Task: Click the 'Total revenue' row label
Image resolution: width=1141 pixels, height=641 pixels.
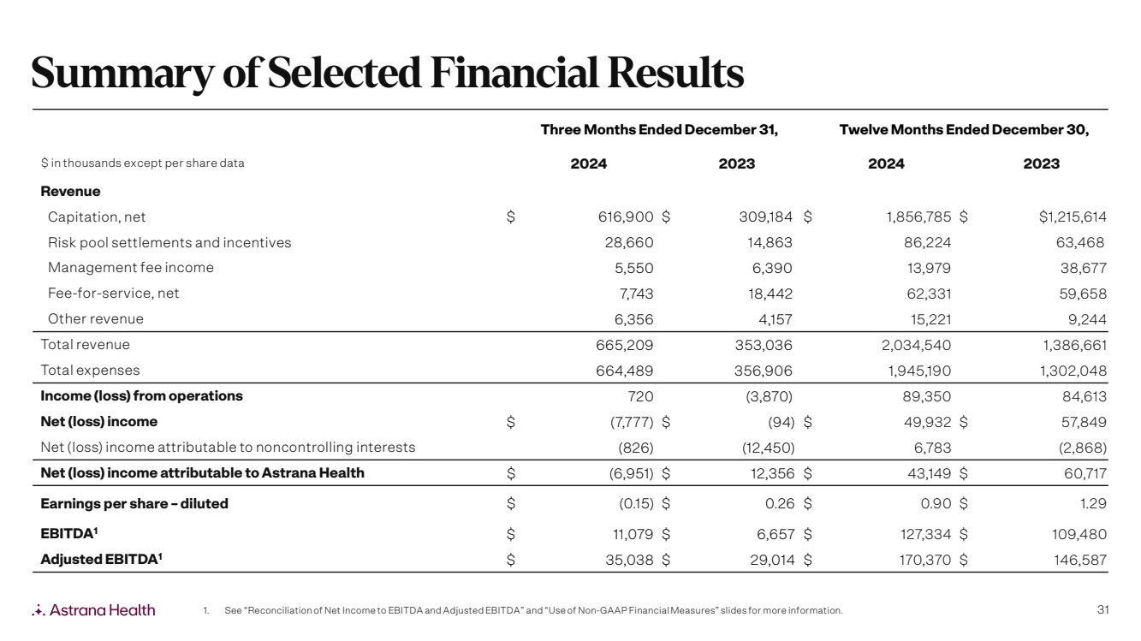Action: [x=86, y=345]
